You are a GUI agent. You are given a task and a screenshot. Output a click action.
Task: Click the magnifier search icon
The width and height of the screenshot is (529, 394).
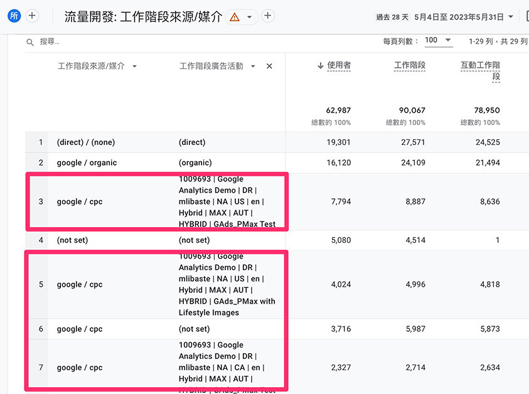click(x=30, y=42)
